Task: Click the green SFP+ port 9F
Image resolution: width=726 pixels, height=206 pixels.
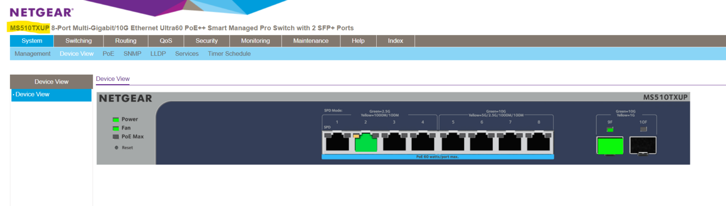Action: (x=610, y=146)
